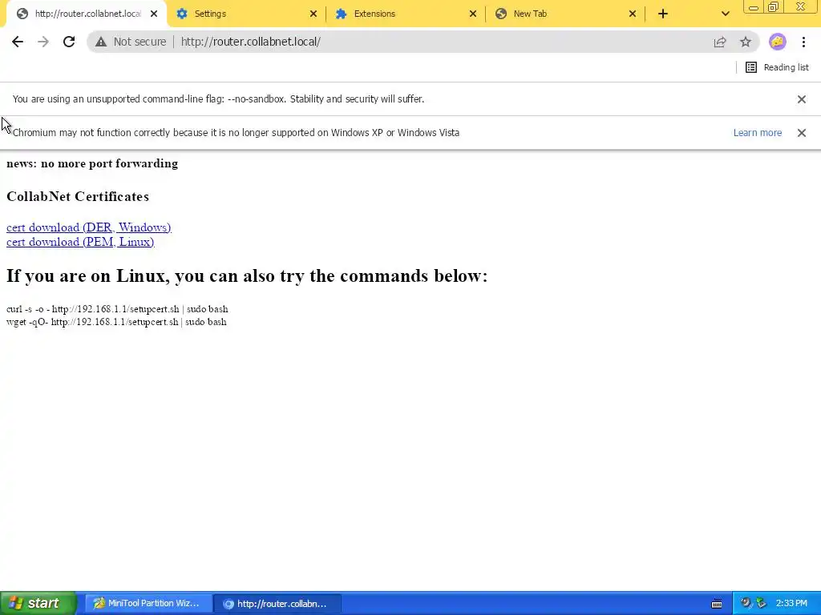Click the first system tray icon
821x615 pixels.
746,603
